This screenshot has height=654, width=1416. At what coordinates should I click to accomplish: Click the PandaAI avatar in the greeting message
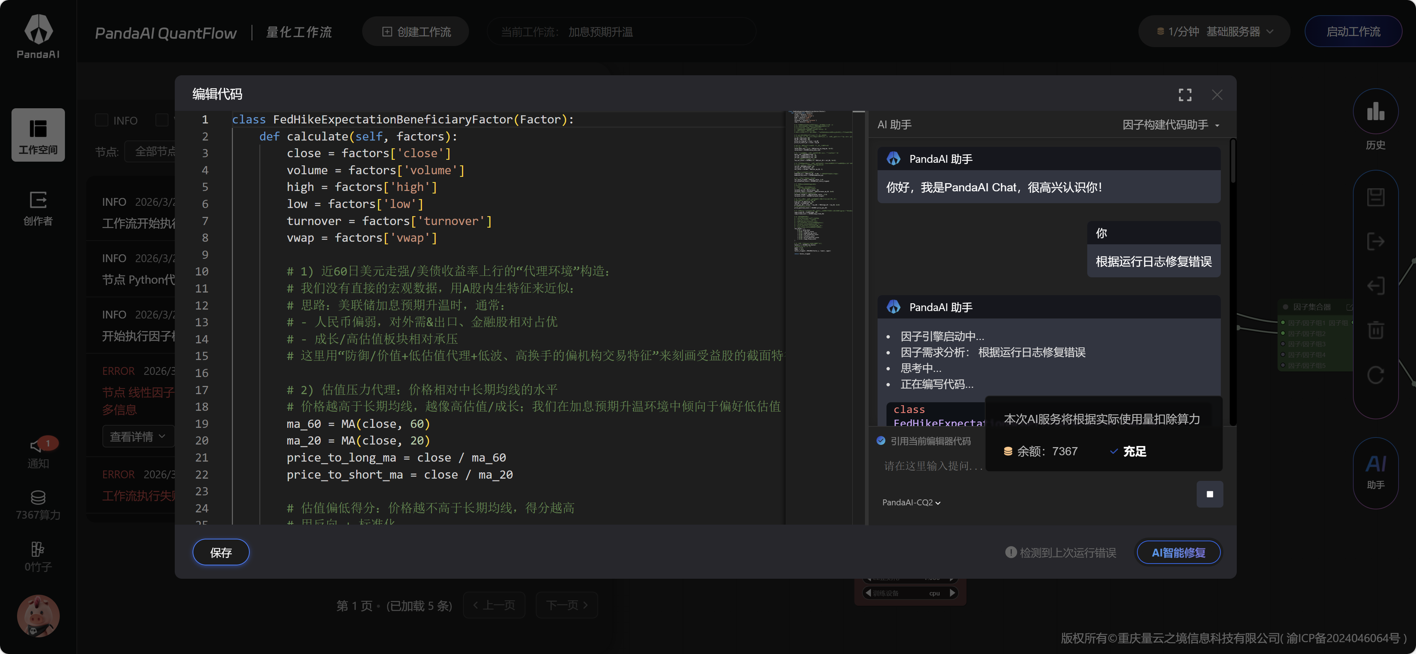(894, 159)
